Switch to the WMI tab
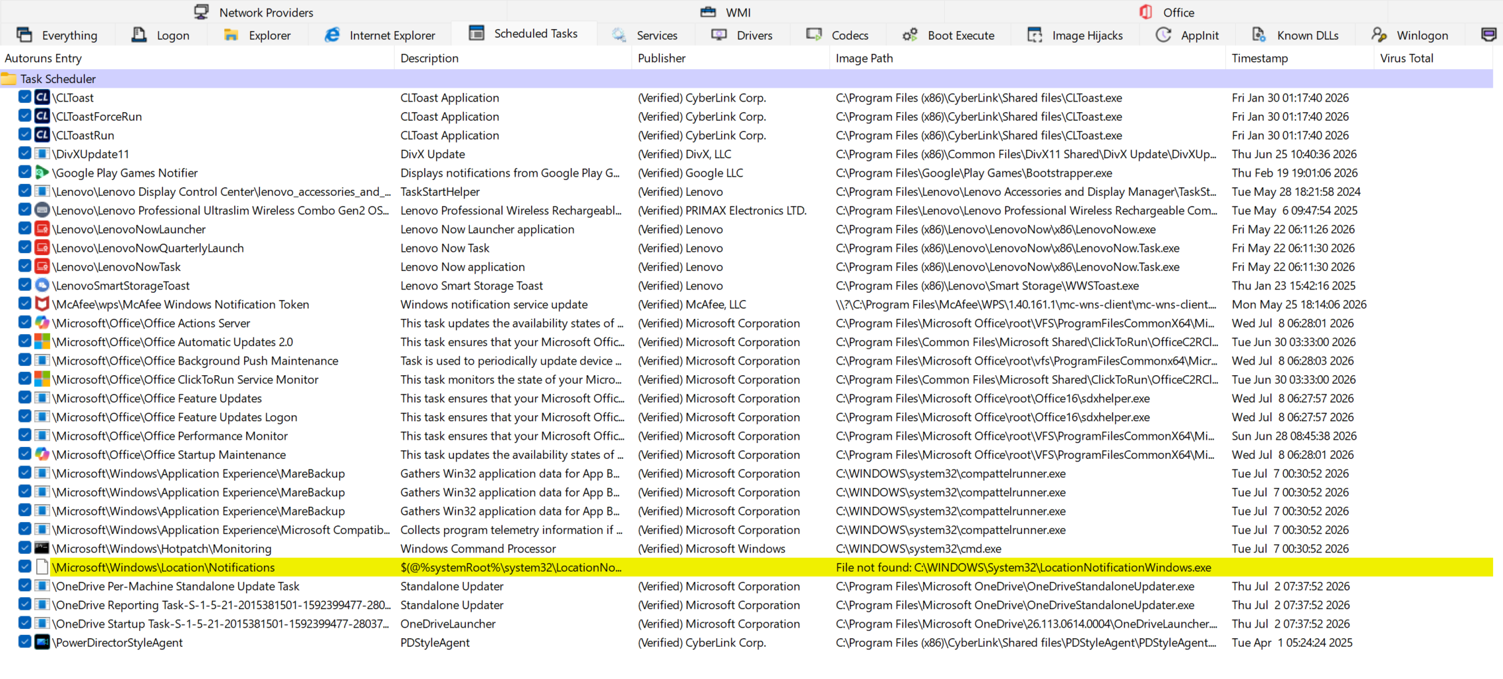The width and height of the screenshot is (1503, 679). 726,12
